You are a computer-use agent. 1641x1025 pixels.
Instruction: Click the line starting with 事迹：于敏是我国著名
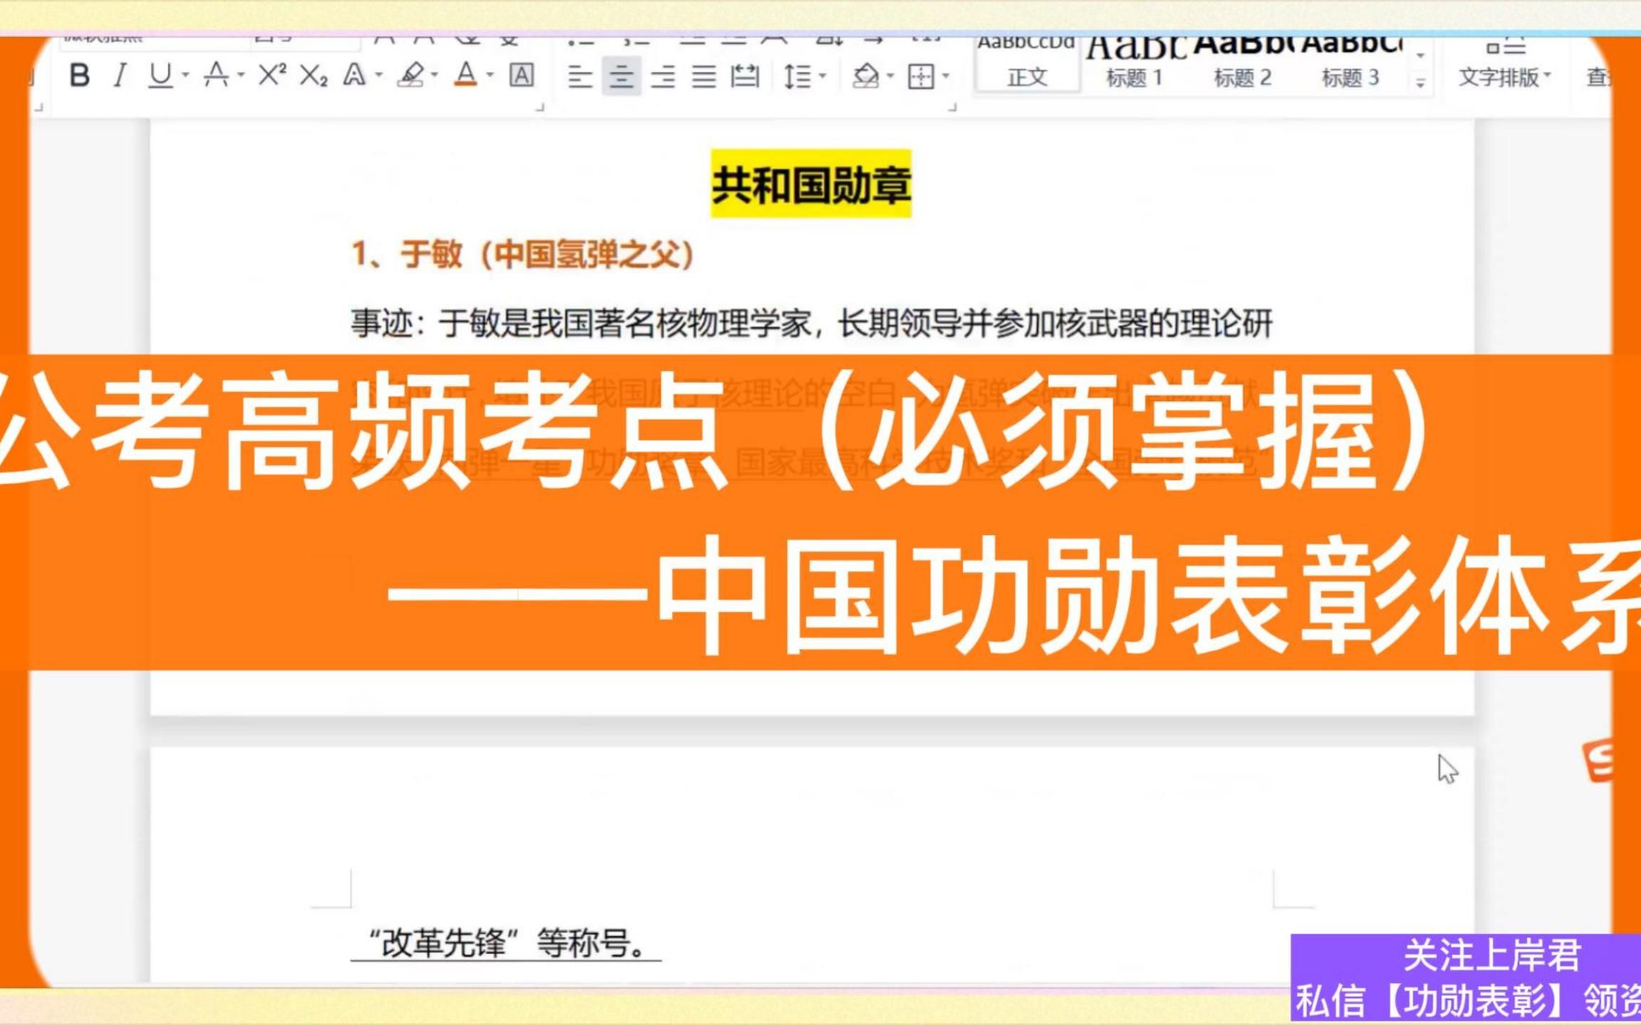[x=811, y=324]
